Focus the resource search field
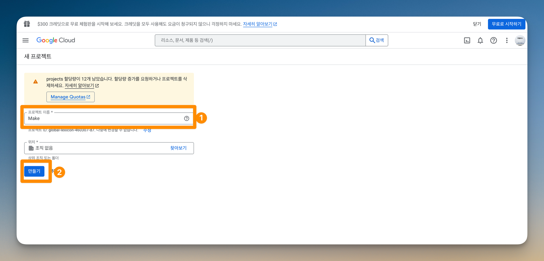Image resolution: width=544 pixels, height=261 pixels. point(260,40)
